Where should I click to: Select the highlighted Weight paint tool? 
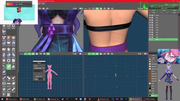click(9, 67)
